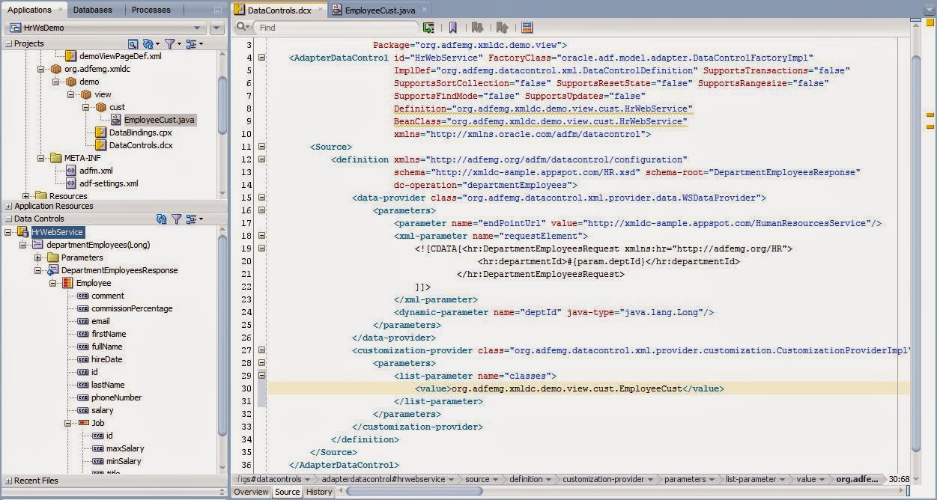Select adf-settings.xml in Projects tree
The width and height of the screenshot is (937, 500).
pyautogui.click(x=108, y=183)
